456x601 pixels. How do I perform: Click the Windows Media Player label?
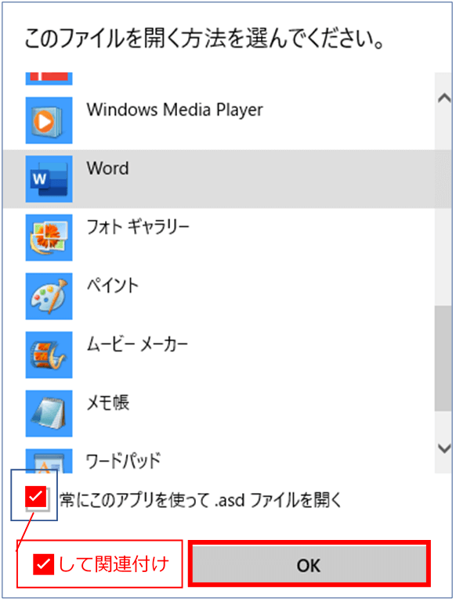pos(175,110)
